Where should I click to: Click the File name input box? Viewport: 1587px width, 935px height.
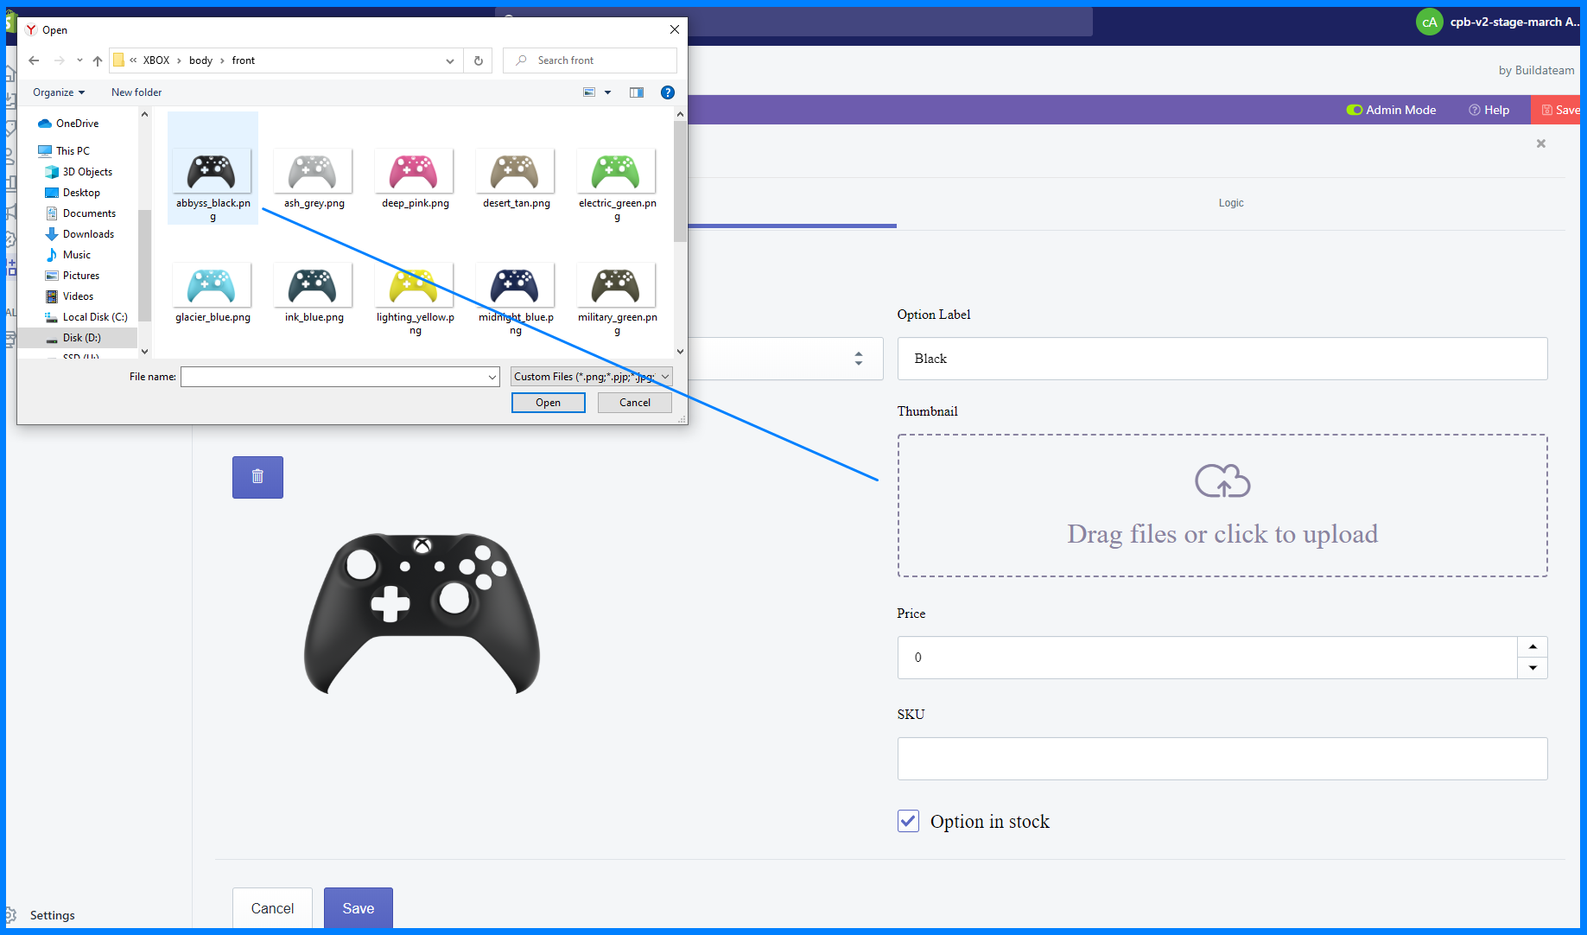333,377
